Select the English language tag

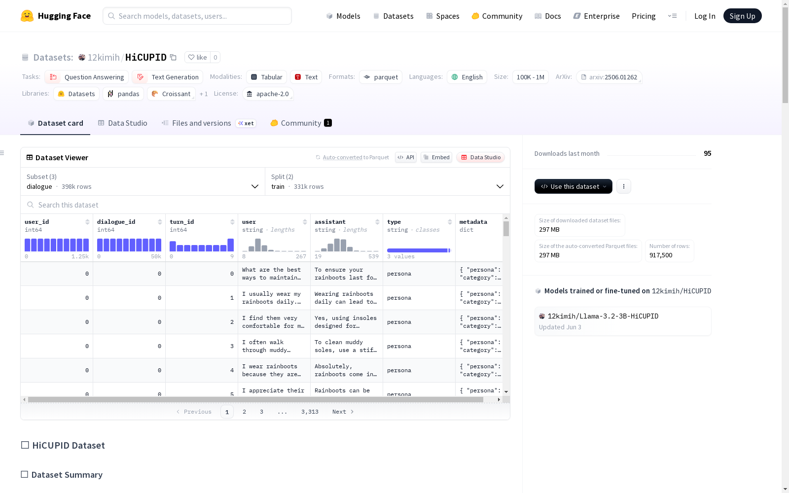click(467, 77)
